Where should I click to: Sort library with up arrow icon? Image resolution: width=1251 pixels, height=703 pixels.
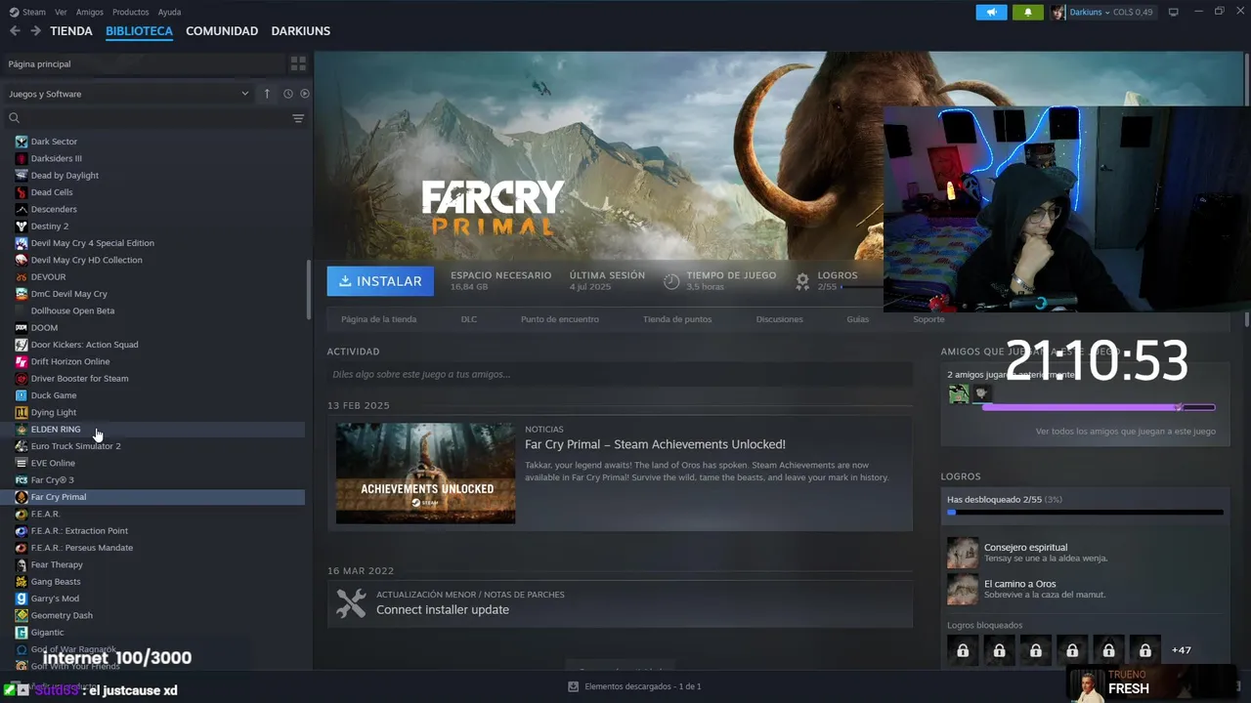click(x=267, y=94)
